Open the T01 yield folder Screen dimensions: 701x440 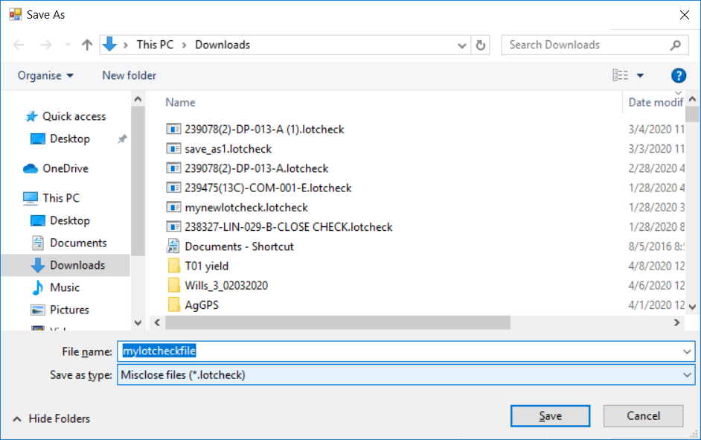(x=206, y=266)
